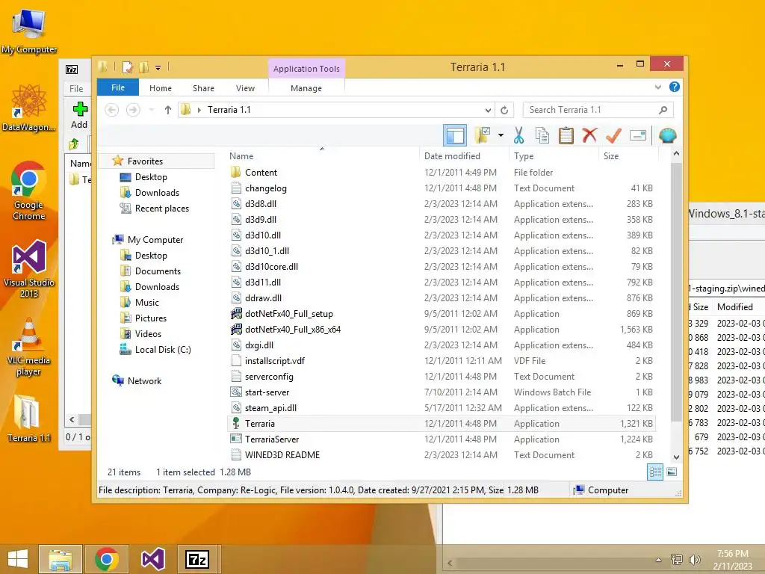The width and height of the screenshot is (765, 574).
Task: Click the New folder icon in quick access toolbar
Action: click(143, 67)
